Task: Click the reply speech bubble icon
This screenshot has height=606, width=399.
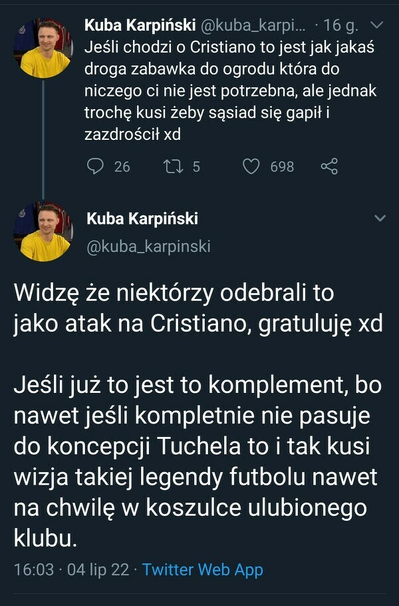Action: pos(97,166)
